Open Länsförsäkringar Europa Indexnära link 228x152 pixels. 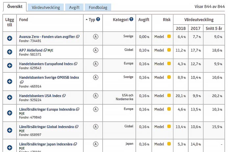pos(47,109)
